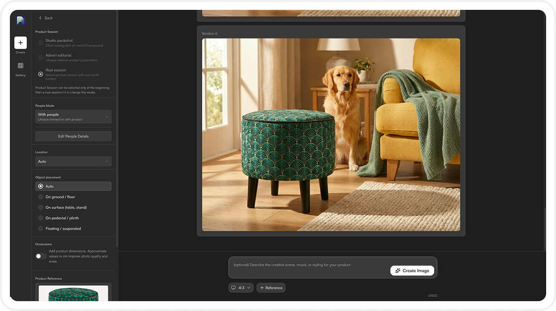Open the Gallery grid icon
The height and width of the screenshot is (311, 556).
[21, 66]
